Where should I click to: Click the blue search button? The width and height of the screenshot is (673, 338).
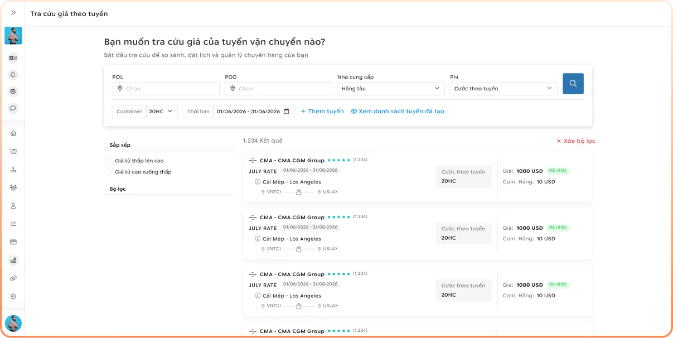click(573, 84)
